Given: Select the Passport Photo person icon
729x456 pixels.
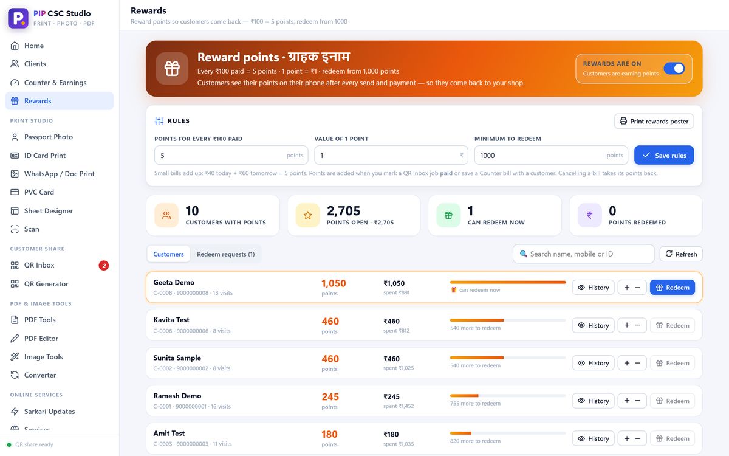Looking at the screenshot, I should 15,137.
